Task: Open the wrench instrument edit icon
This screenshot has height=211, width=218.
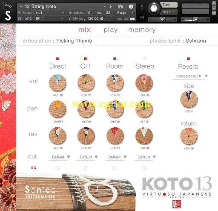Action: click(x=8, y=6)
